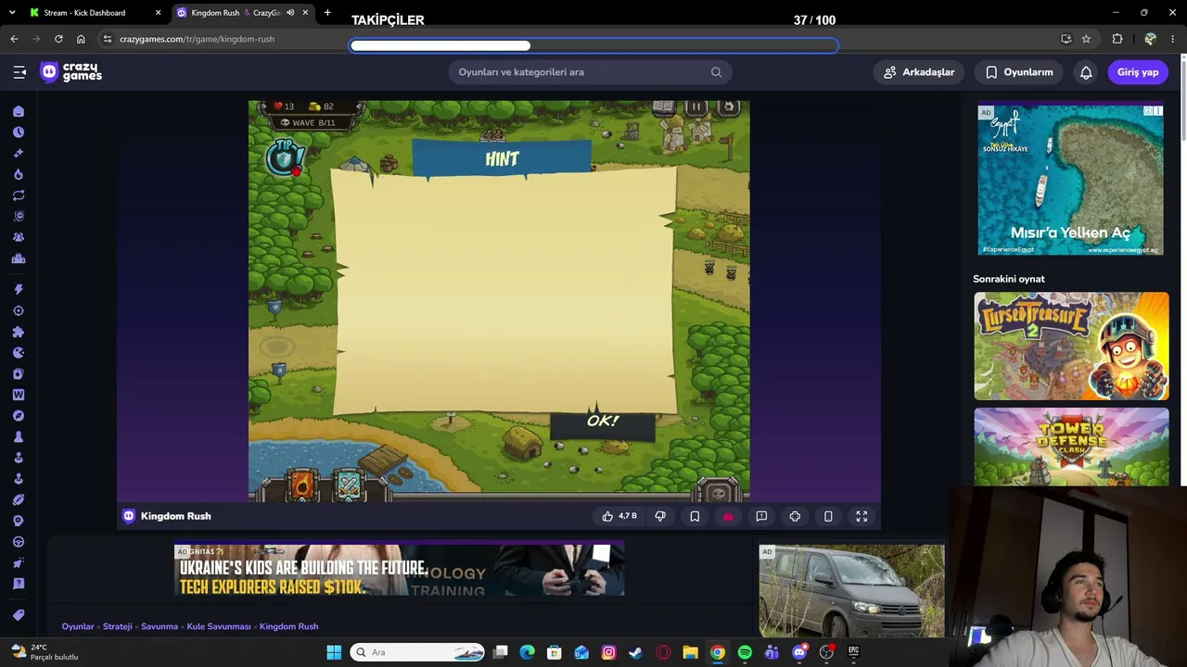Like the game with thumbs up
The height and width of the screenshot is (667, 1187).
[x=619, y=516]
